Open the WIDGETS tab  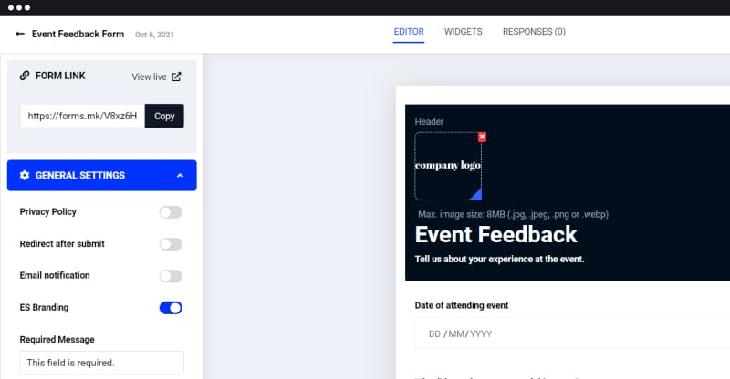464,32
